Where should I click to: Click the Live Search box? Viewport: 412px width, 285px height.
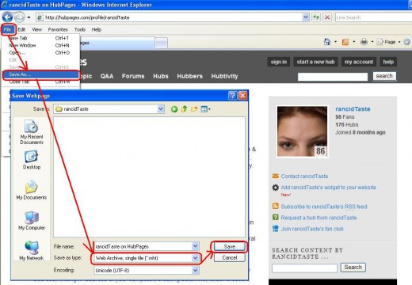coord(373,17)
